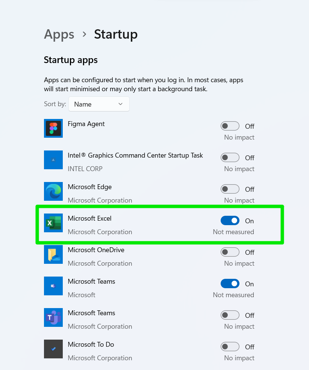Click the Microsoft OneDrive label
309x370 pixels.
click(x=96, y=250)
